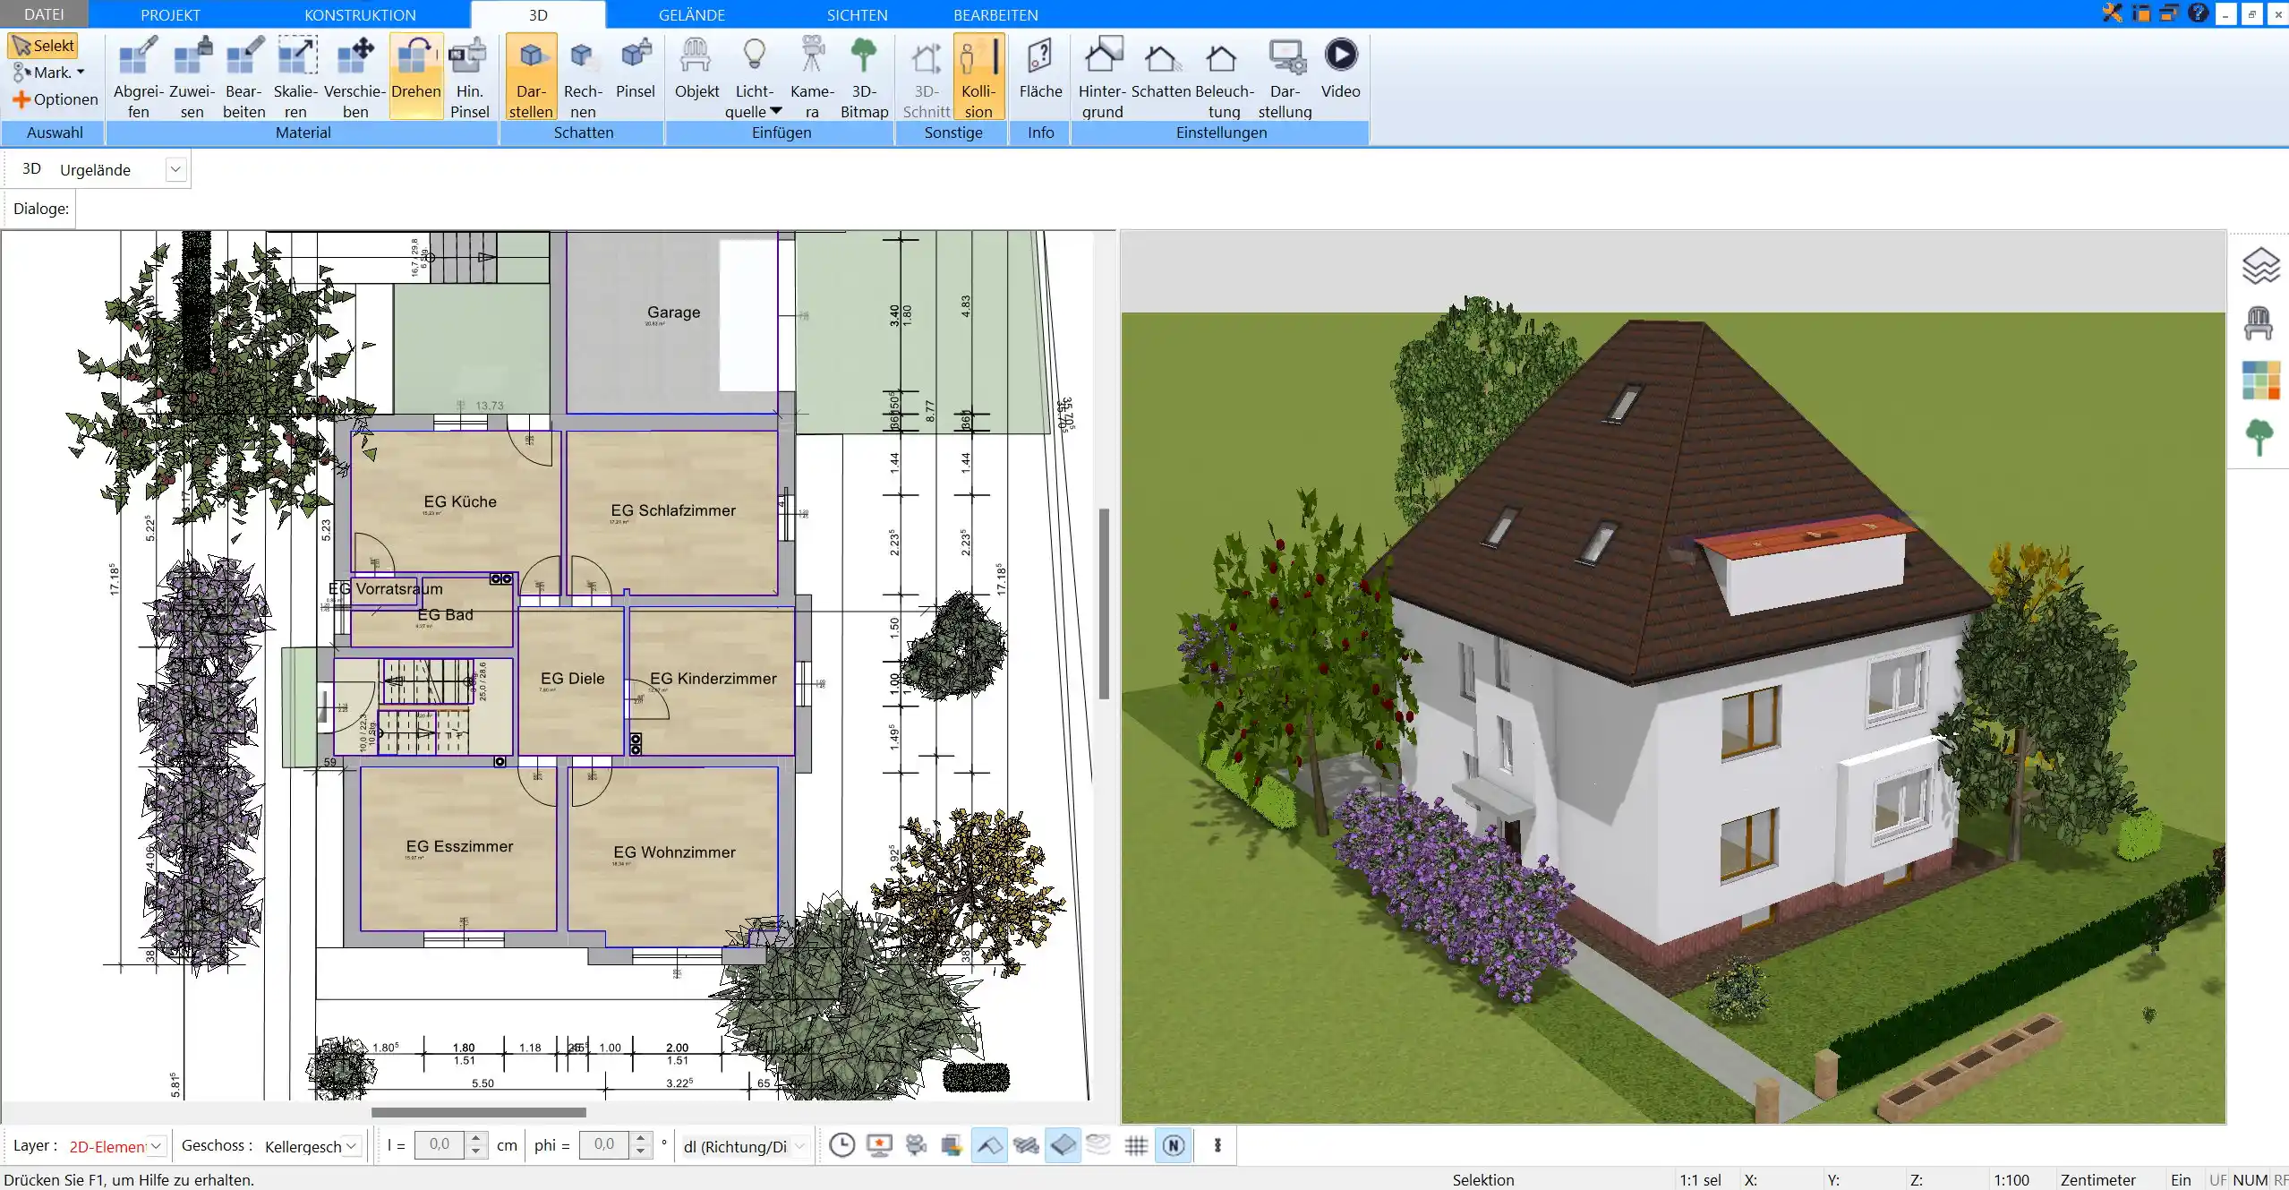Screen dimensions: 2289x1190
Task: Switch to the SICHTEN tab
Action: (857, 14)
